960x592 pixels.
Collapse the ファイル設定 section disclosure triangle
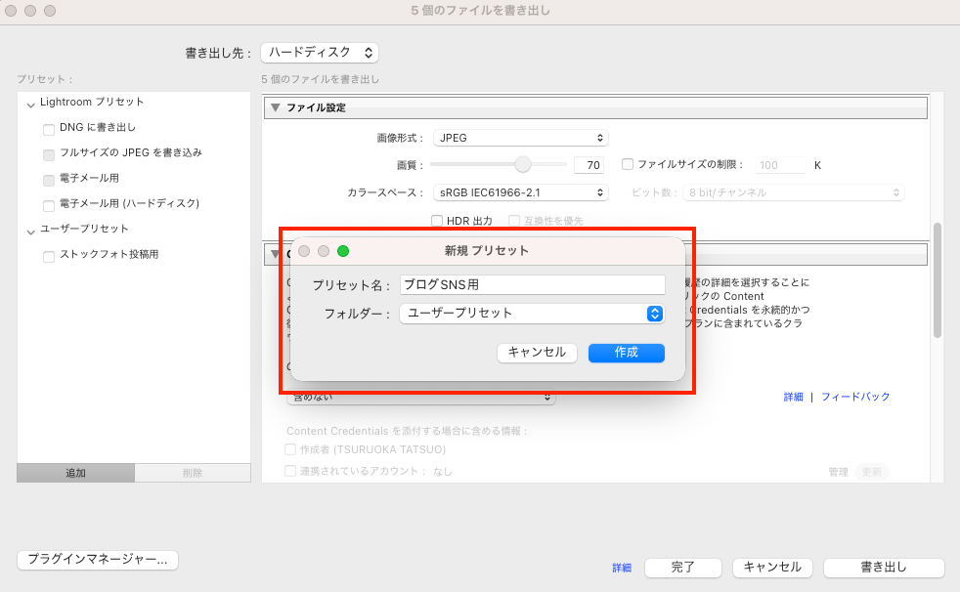click(x=275, y=106)
